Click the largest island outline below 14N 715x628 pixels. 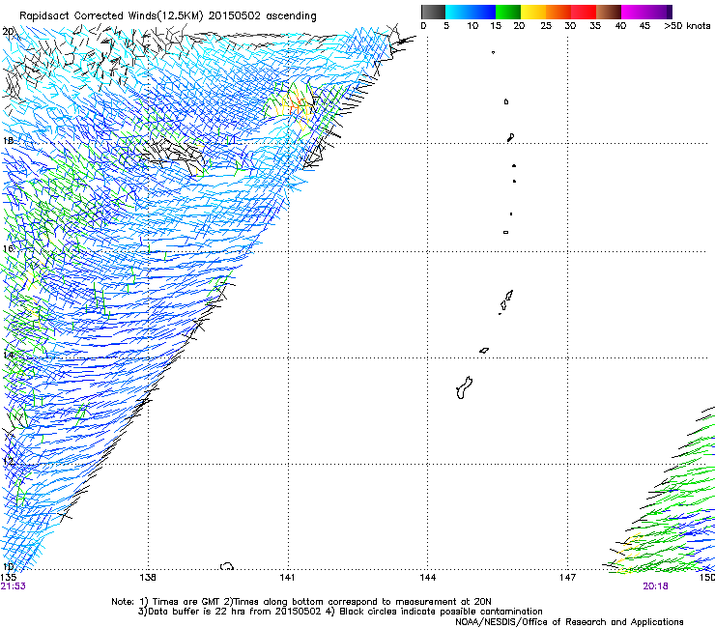click(x=464, y=387)
